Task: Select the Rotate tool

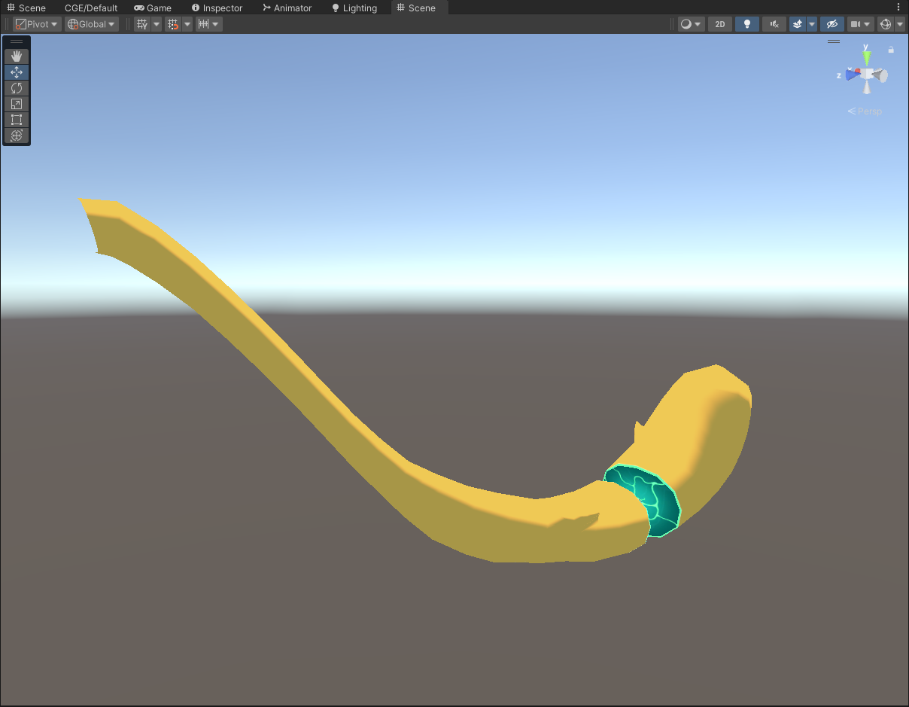Action: 17,88
